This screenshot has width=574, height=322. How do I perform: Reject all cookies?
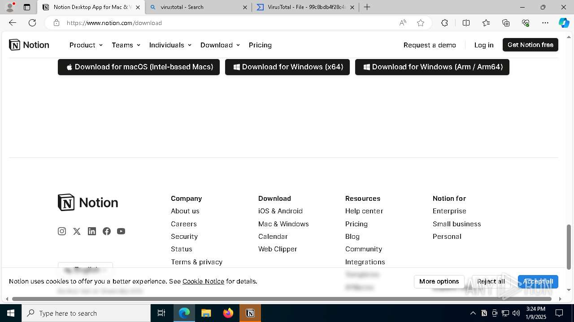tap(491, 281)
